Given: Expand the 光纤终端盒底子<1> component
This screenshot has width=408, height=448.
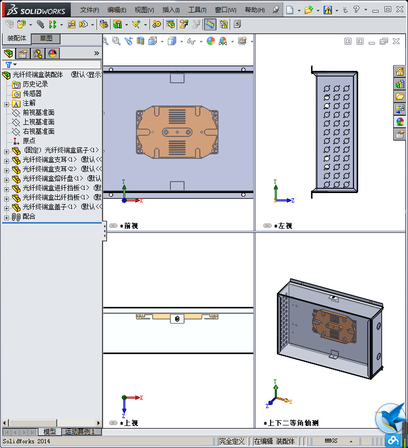Looking at the screenshot, I should point(6,152).
